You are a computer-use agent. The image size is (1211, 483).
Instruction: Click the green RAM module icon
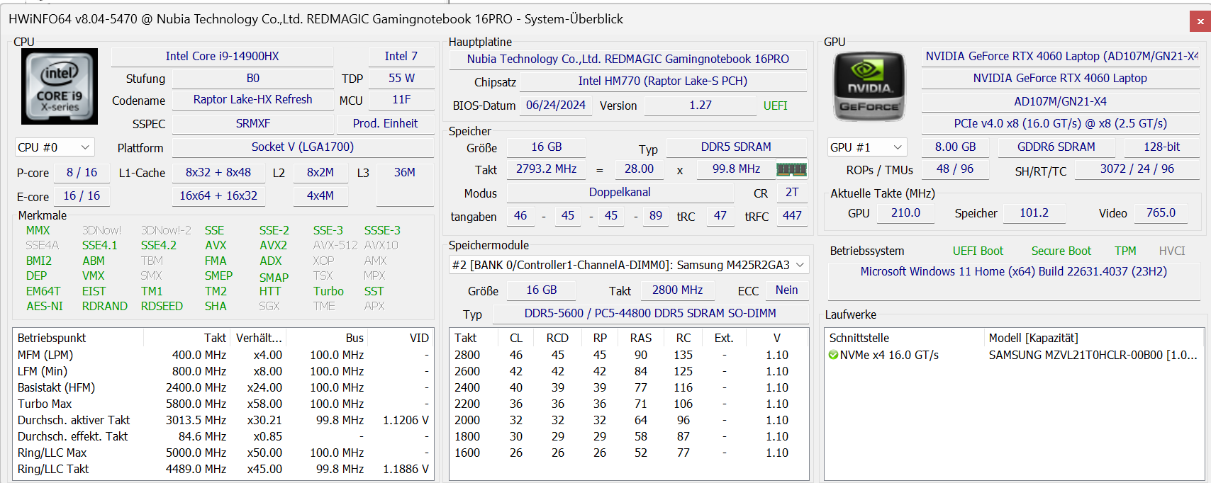click(791, 169)
